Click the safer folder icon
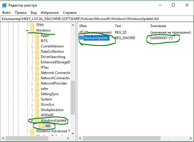 click(37, 89)
